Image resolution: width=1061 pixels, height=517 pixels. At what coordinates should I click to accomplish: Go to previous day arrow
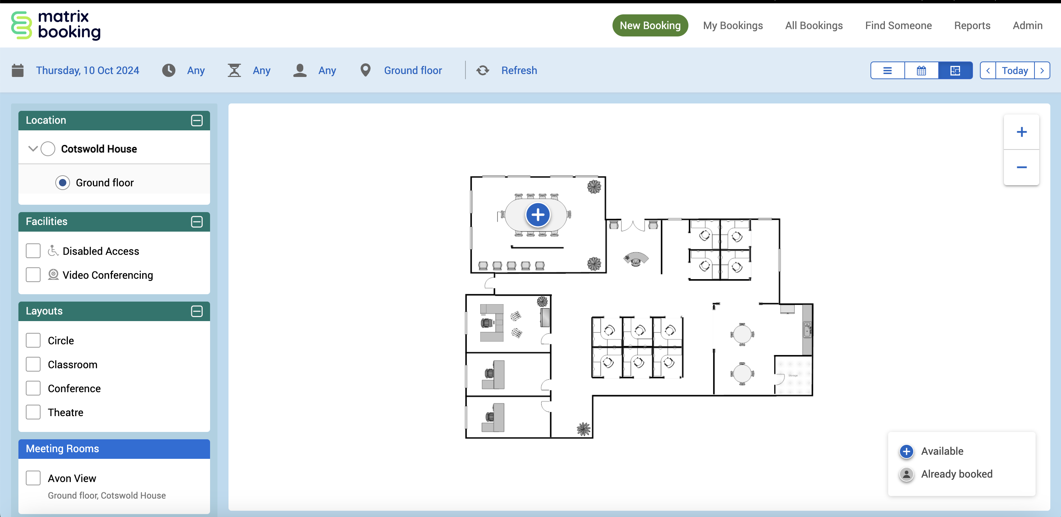point(988,70)
